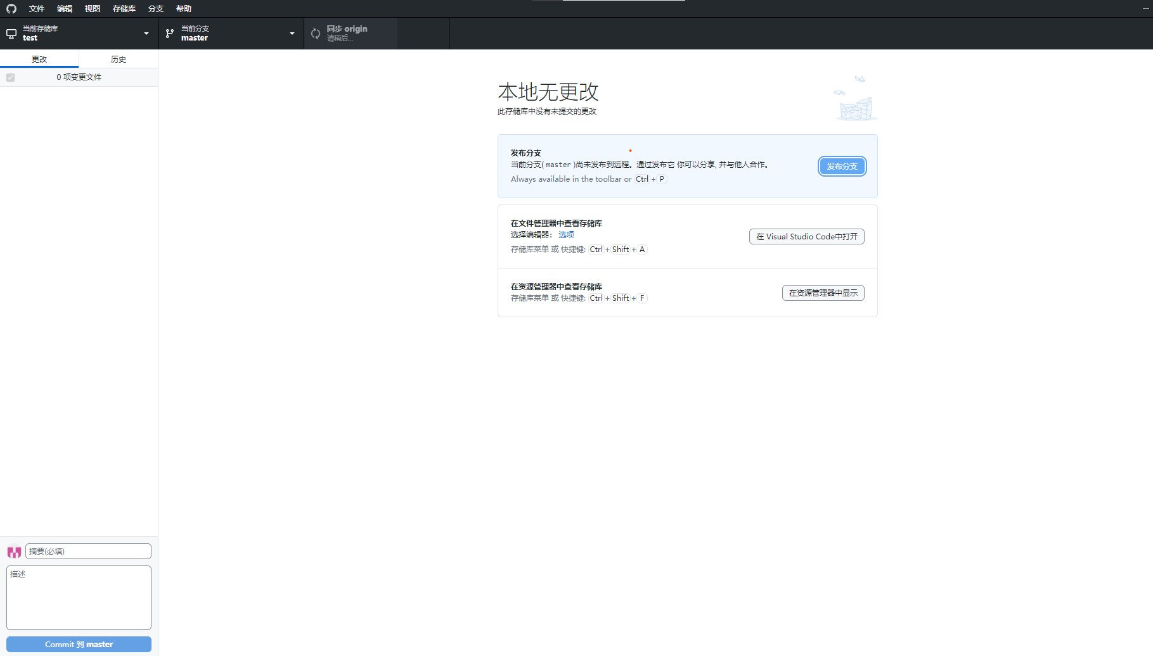Click the 摘要(必填) input field

[87, 551]
